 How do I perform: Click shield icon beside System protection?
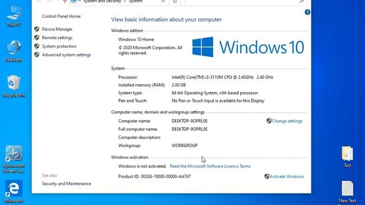pyautogui.click(x=36, y=46)
